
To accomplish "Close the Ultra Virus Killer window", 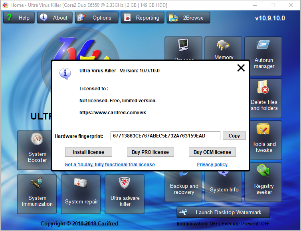I will [291, 5].
